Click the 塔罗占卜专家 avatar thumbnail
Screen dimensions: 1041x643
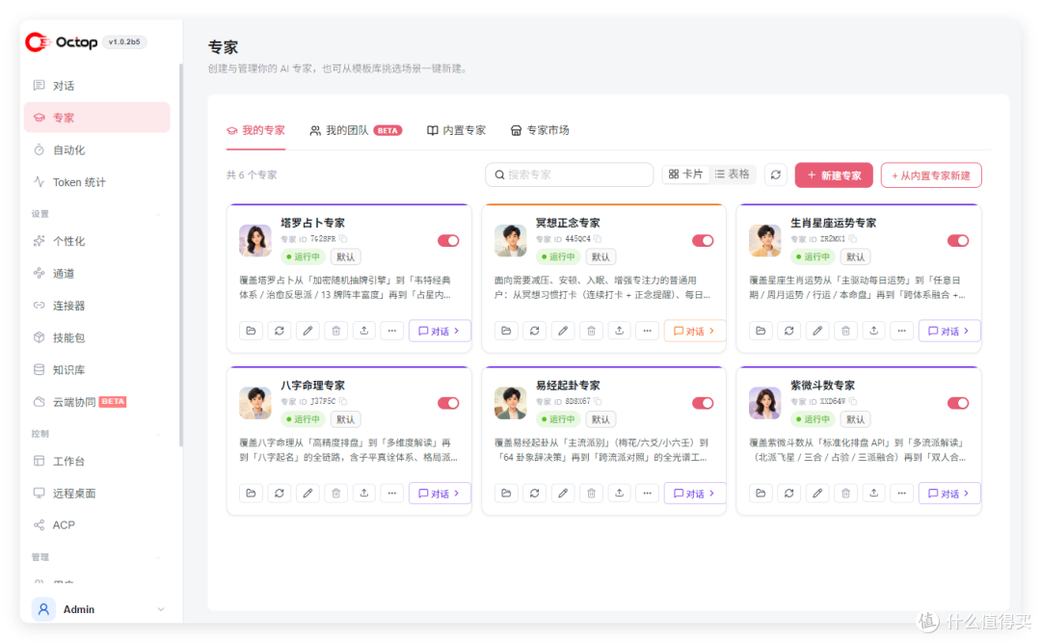tap(255, 240)
